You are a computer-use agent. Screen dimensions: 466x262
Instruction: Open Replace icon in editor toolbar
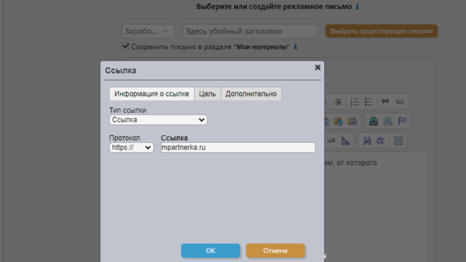(381, 141)
